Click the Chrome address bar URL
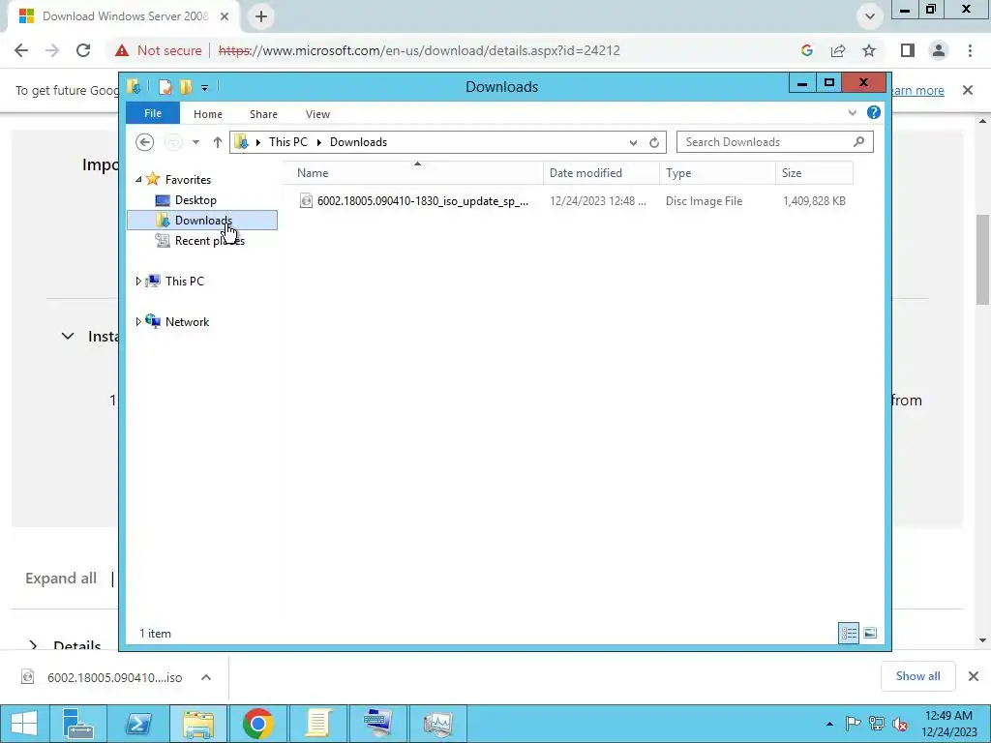 coord(419,50)
